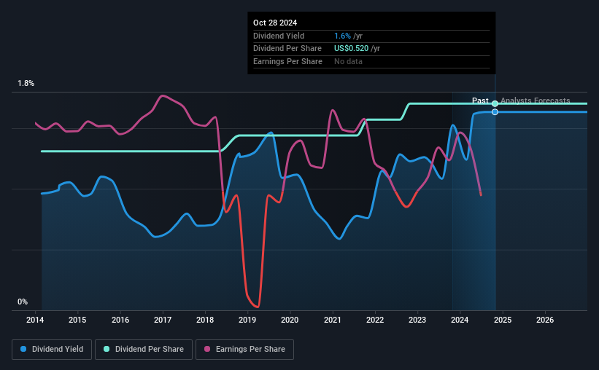
Task: Click the 0% y-axis label
Action: 23,302
